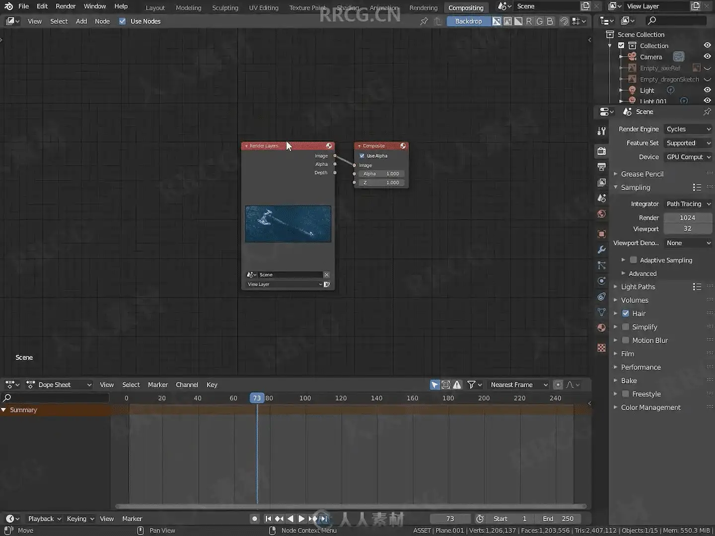
Task: Open the Keying popover
Action: click(x=80, y=519)
